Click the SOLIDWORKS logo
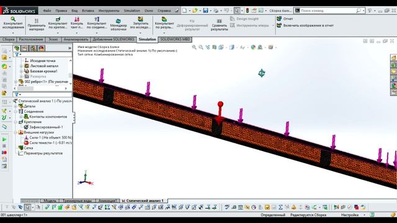Screen dimensions: 397x223 coord(19,11)
